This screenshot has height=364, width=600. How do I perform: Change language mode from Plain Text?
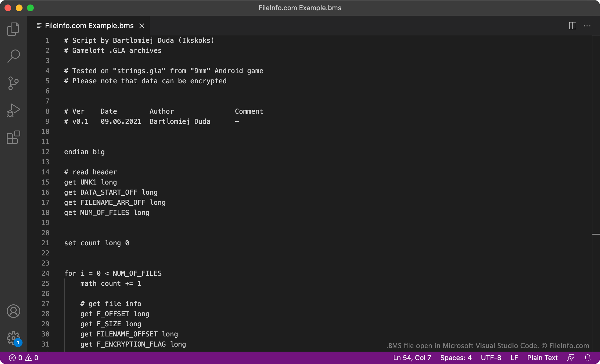point(542,358)
